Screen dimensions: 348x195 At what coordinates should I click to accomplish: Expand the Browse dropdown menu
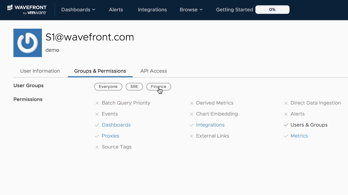191,10
